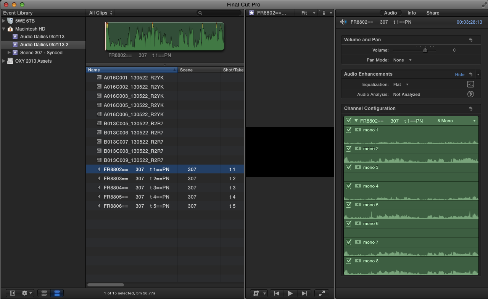Reset the Audio Enhancements section
The height and width of the screenshot is (299, 488).
[x=470, y=74]
